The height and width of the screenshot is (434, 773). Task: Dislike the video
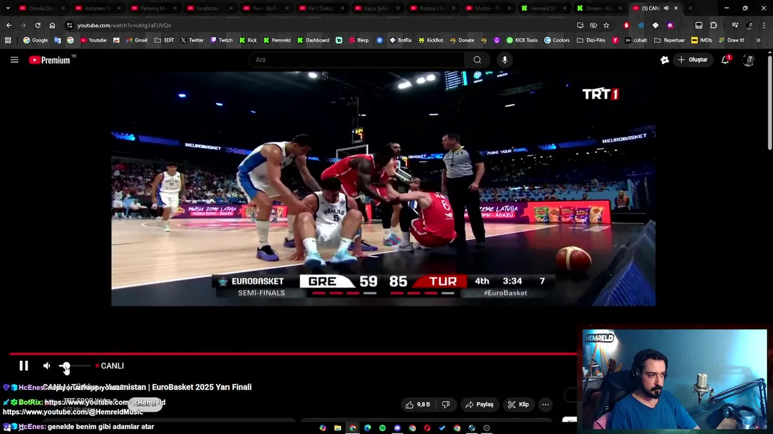click(446, 404)
